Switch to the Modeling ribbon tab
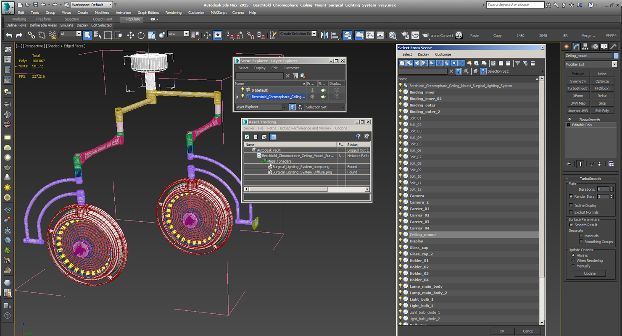 (19, 19)
